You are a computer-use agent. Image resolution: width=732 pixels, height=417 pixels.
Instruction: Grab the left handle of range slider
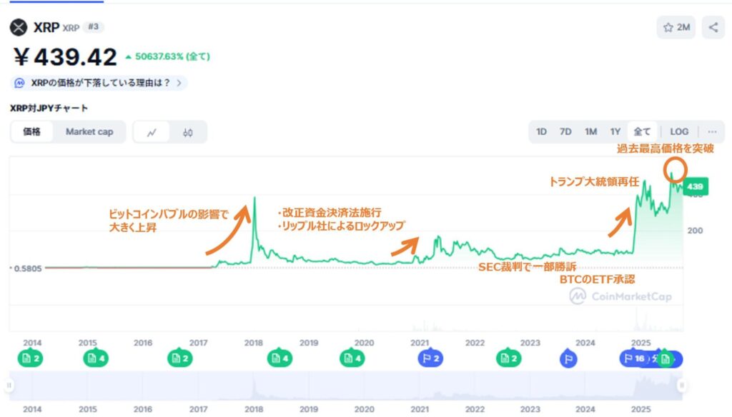pos(9,386)
